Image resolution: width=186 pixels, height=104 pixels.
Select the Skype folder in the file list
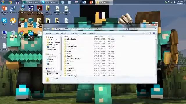[67, 44]
